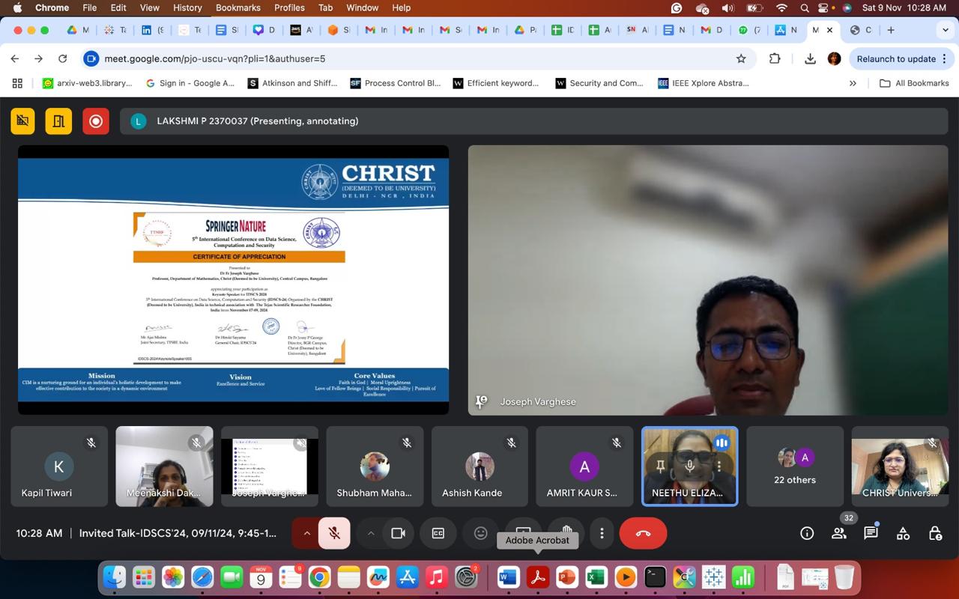959x599 pixels.
Task: Click Relaunch to update button
Action: pyautogui.click(x=895, y=58)
